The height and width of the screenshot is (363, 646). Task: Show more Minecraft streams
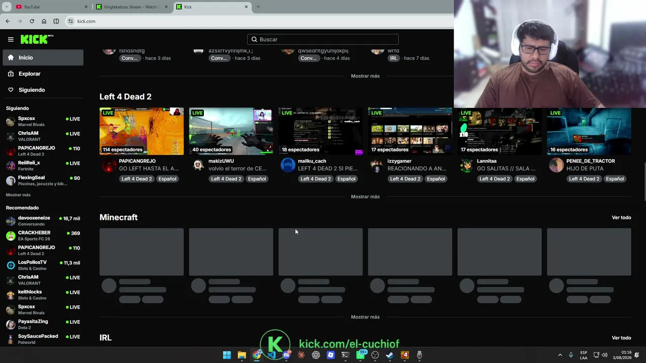coord(365,317)
